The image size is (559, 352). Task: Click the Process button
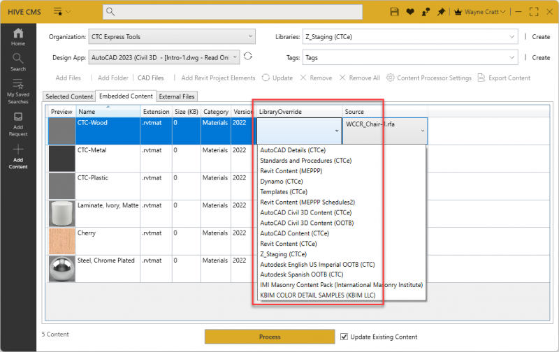(270, 337)
